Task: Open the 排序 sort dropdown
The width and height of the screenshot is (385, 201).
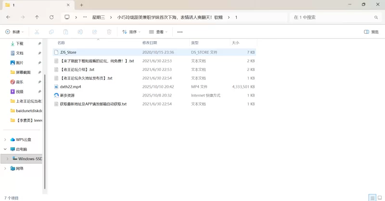Action: (131, 32)
